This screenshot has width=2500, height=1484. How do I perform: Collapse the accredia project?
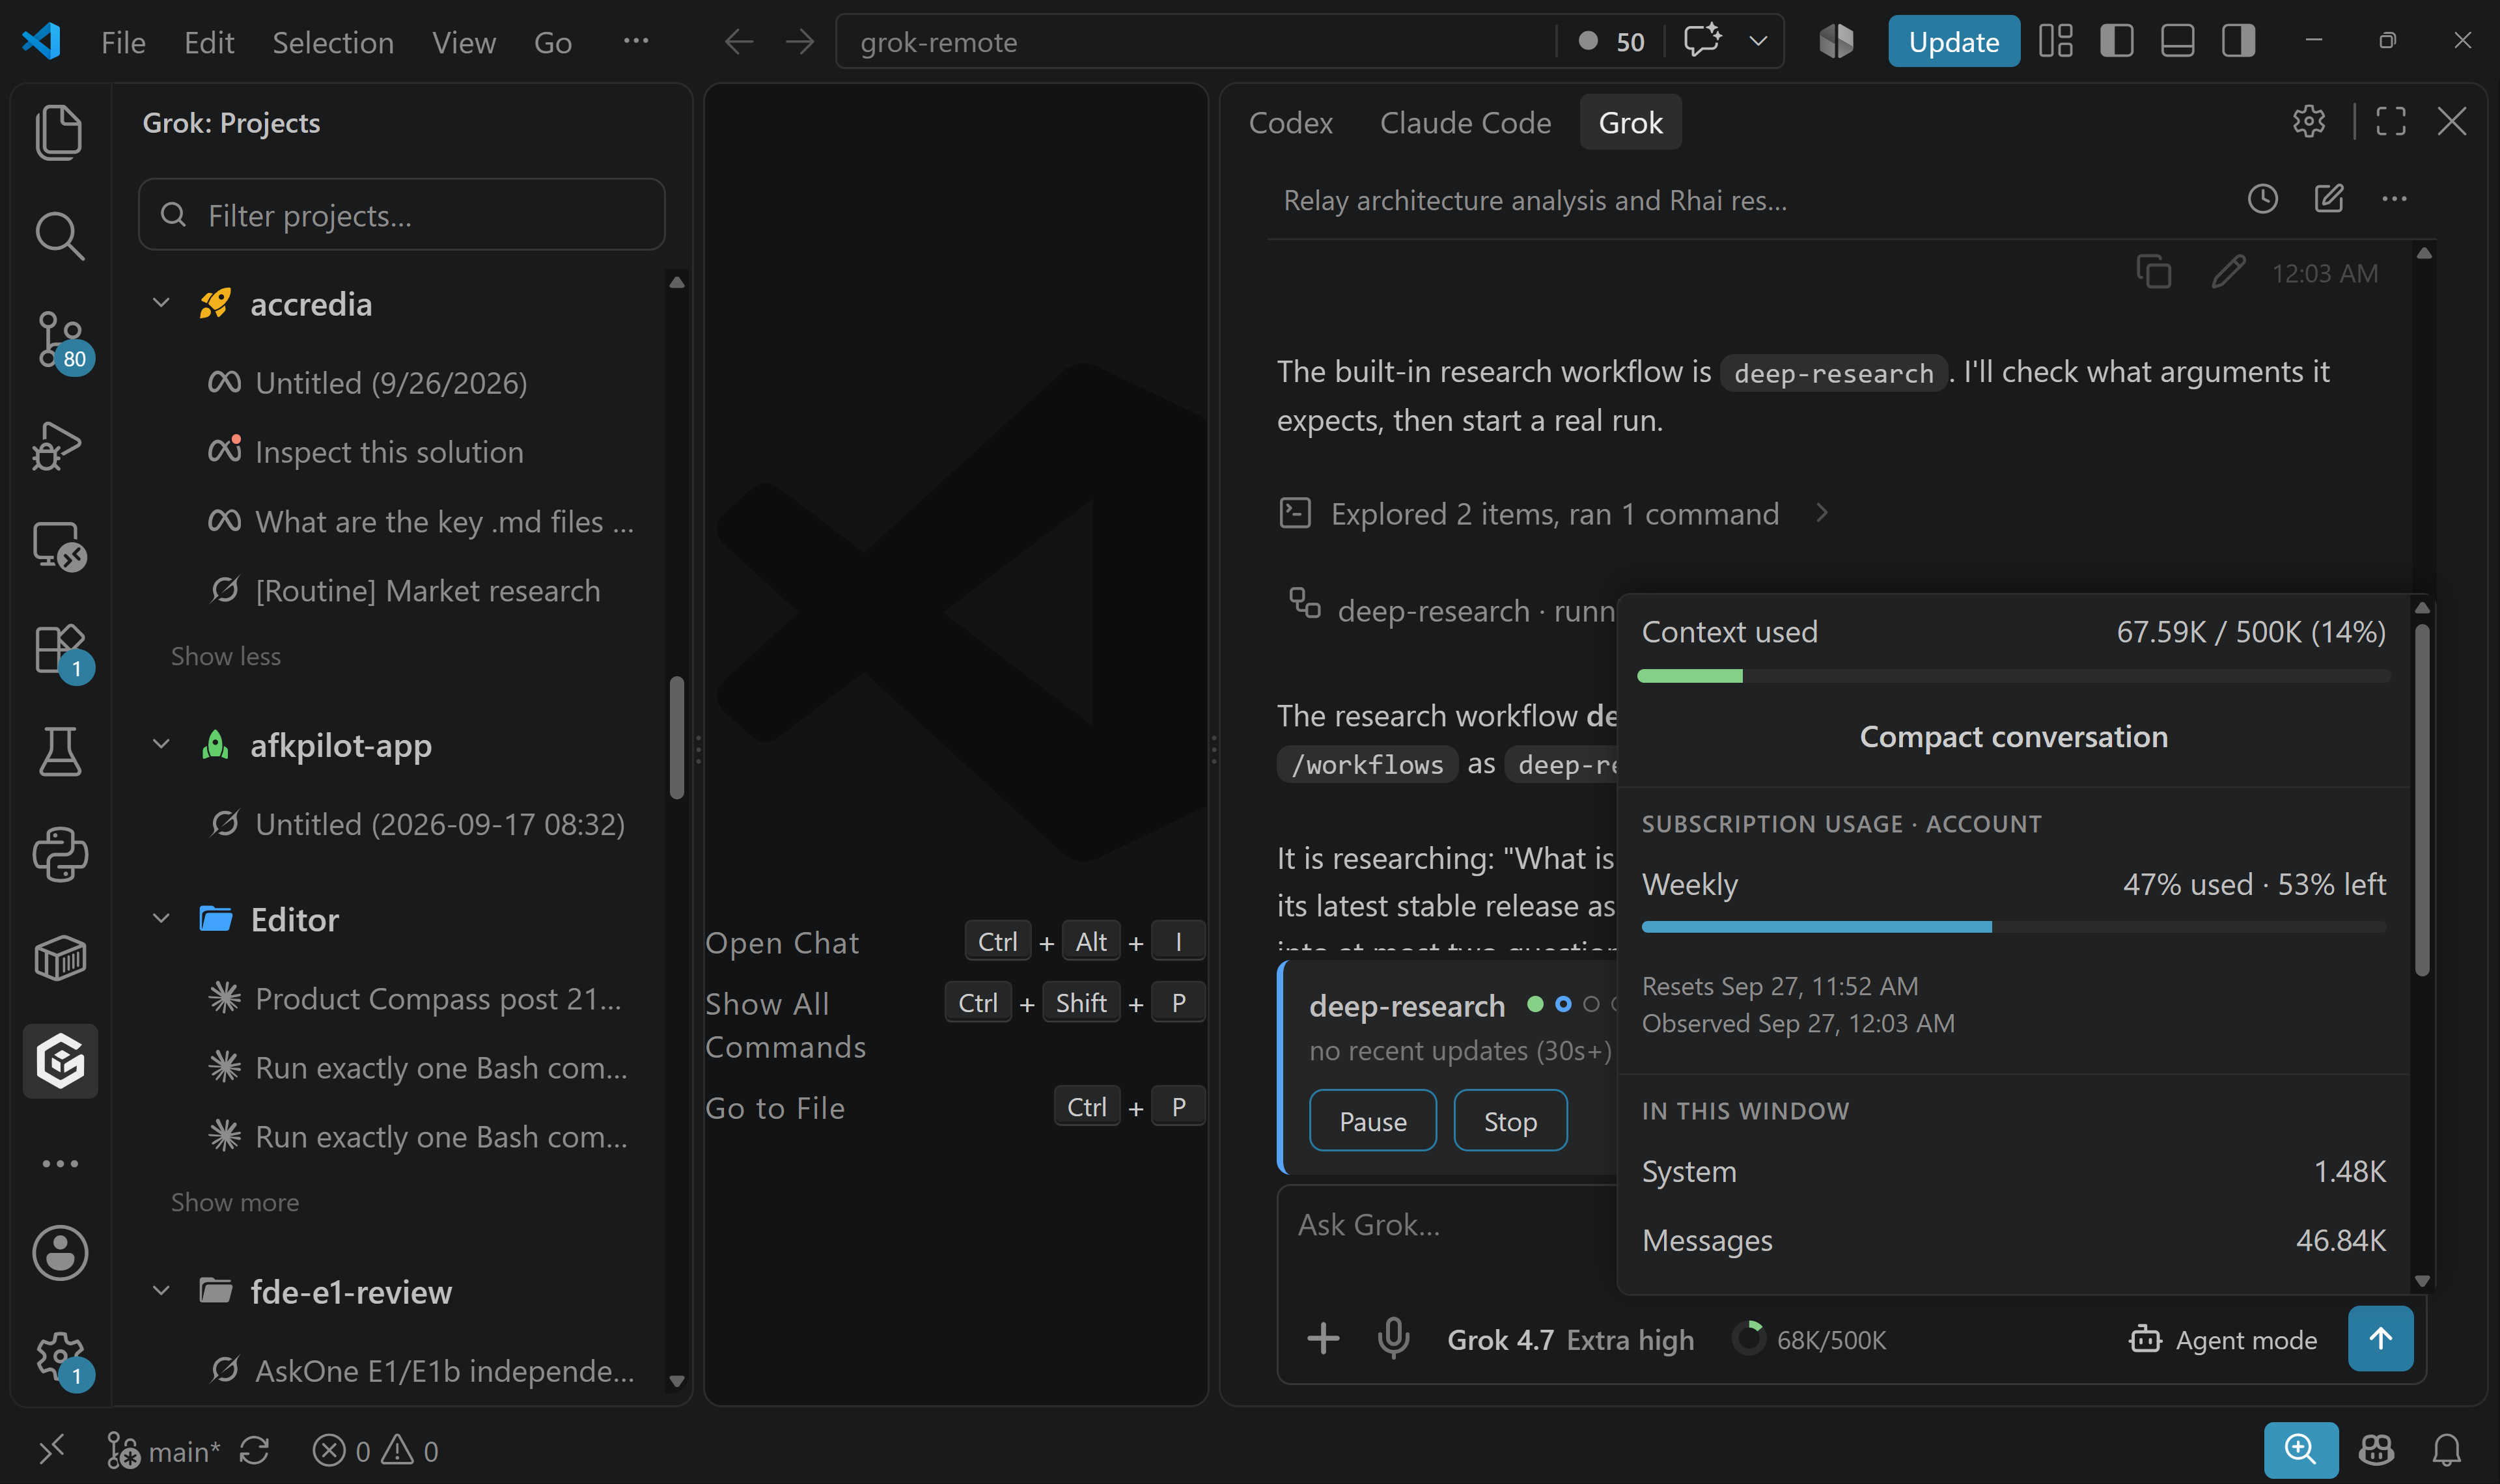click(161, 303)
